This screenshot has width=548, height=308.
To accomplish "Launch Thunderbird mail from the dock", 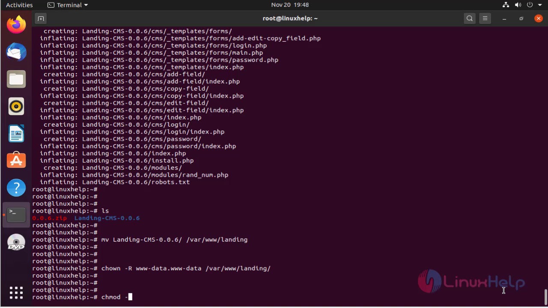I will point(16,52).
